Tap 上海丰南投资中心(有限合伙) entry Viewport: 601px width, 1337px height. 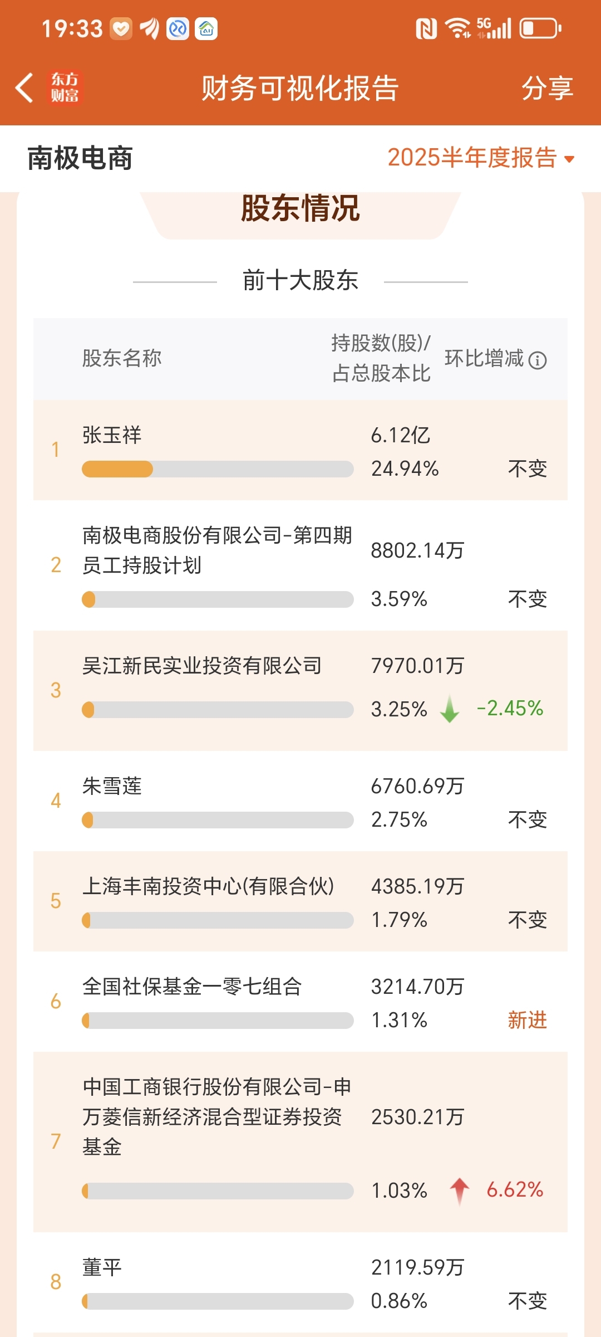pos(300,901)
